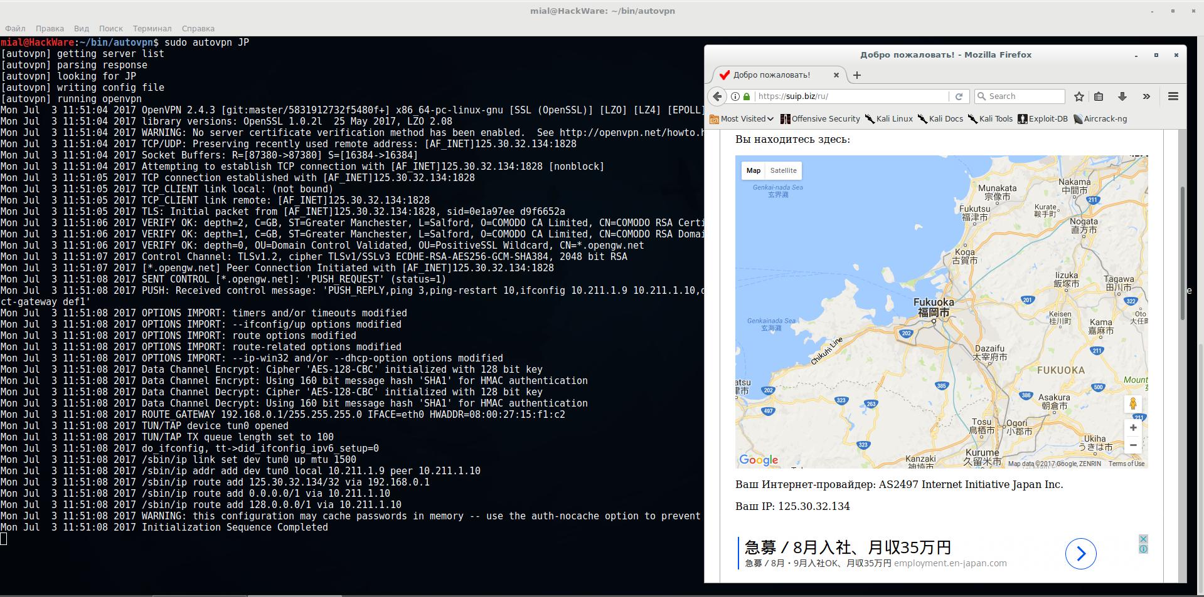Open the Терминал menu
The height and width of the screenshot is (597, 1204).
click(x=152, y=29)
